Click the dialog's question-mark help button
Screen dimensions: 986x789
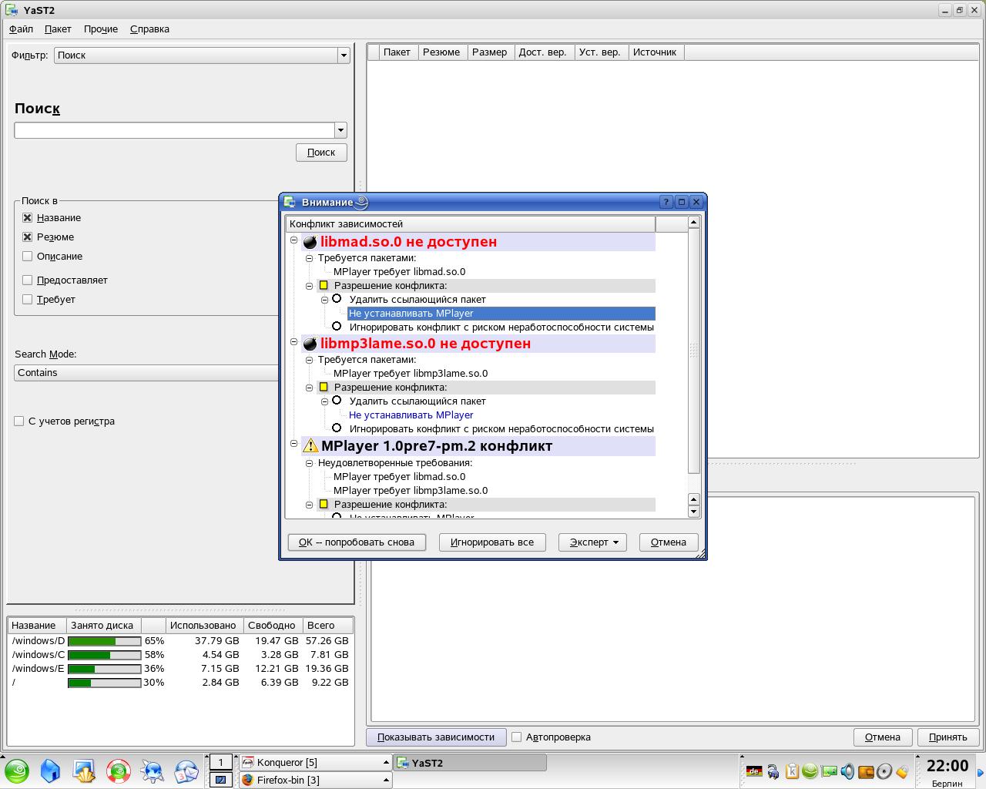(667, 202)
